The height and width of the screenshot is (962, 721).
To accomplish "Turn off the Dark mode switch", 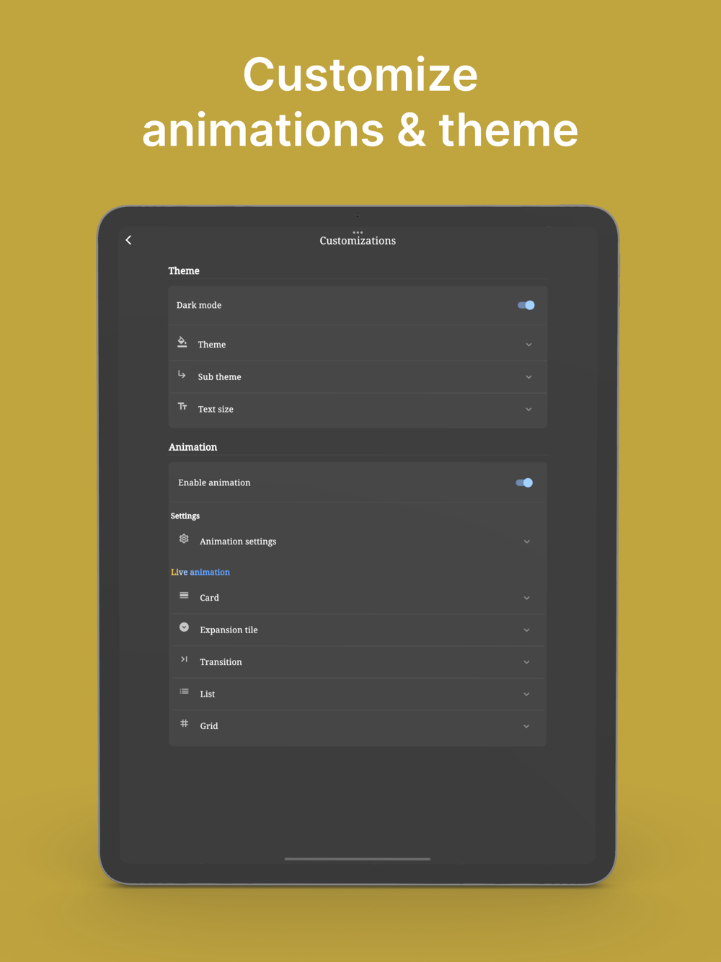I will (x=526, y=305).
